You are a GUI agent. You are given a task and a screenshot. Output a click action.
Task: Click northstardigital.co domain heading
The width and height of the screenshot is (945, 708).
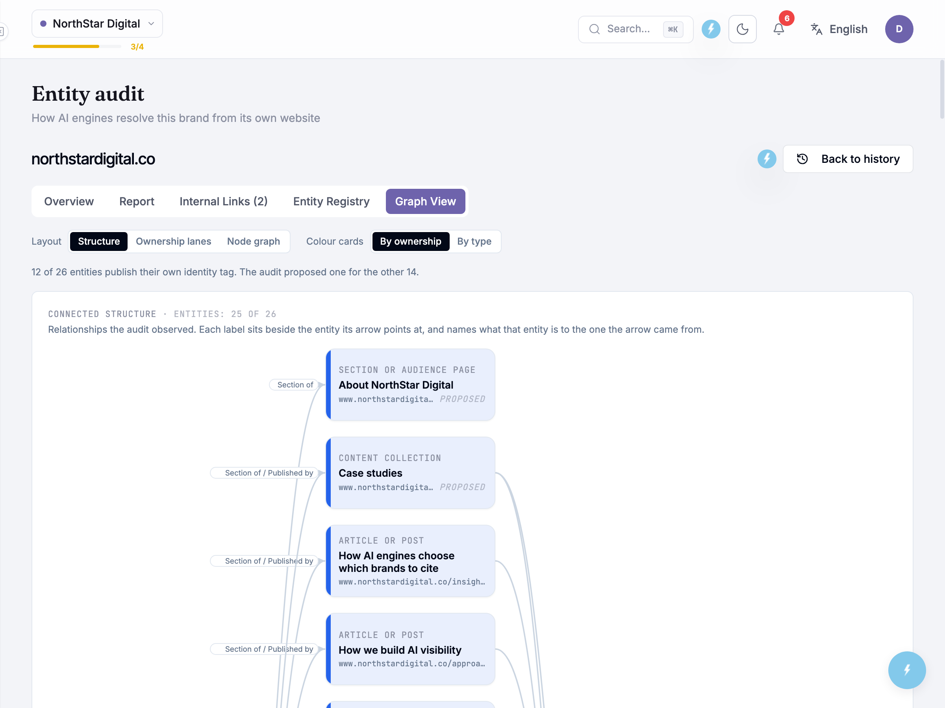pyautogui.click(x=93, y=159)
